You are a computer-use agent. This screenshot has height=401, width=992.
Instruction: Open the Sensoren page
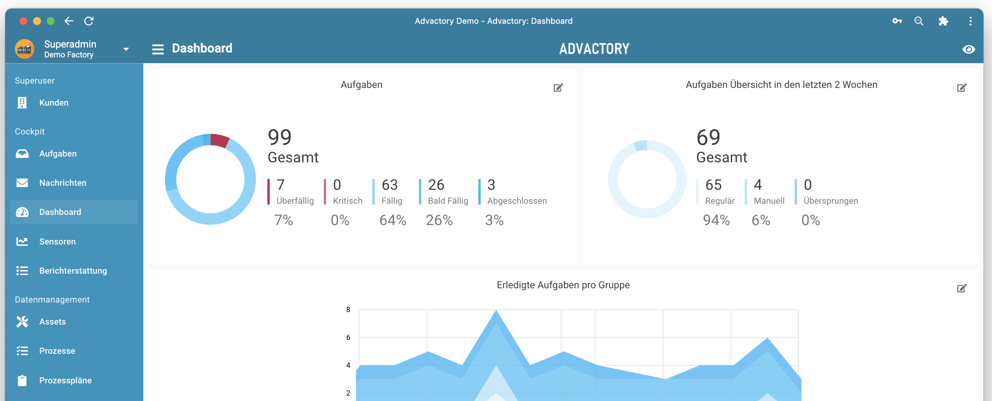click(x=74, y=241)
